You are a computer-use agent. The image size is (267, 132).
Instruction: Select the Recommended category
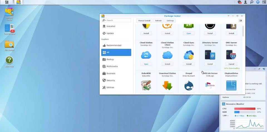116,45
